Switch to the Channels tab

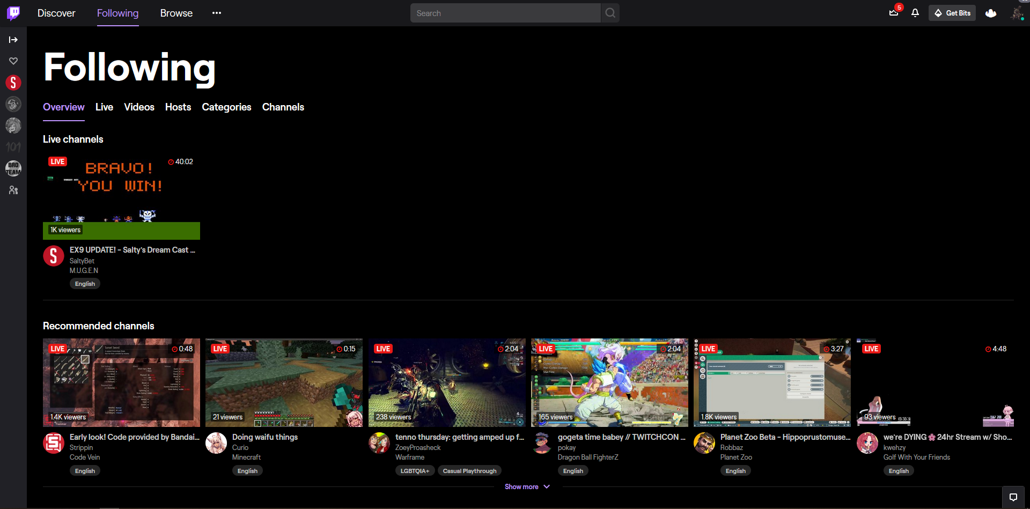[x=283, y=107]
